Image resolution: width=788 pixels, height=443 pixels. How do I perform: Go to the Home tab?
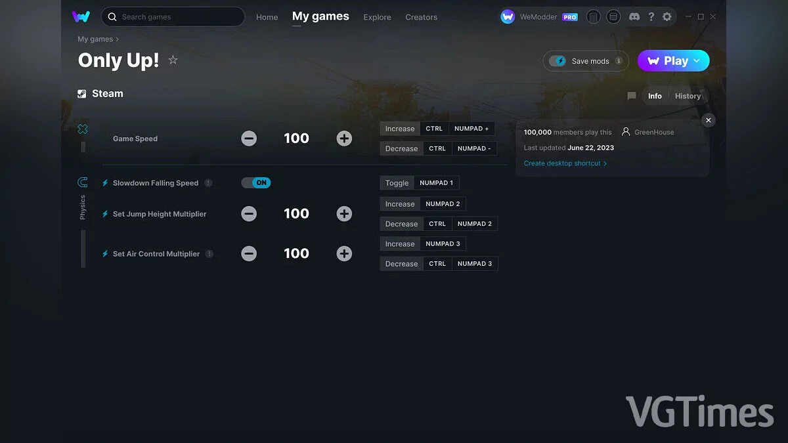tap(267, 17)
